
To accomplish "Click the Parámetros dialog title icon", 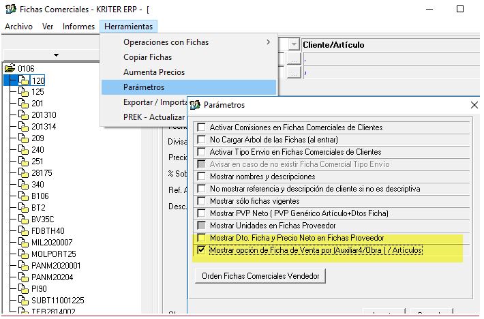I will point(195,105).
